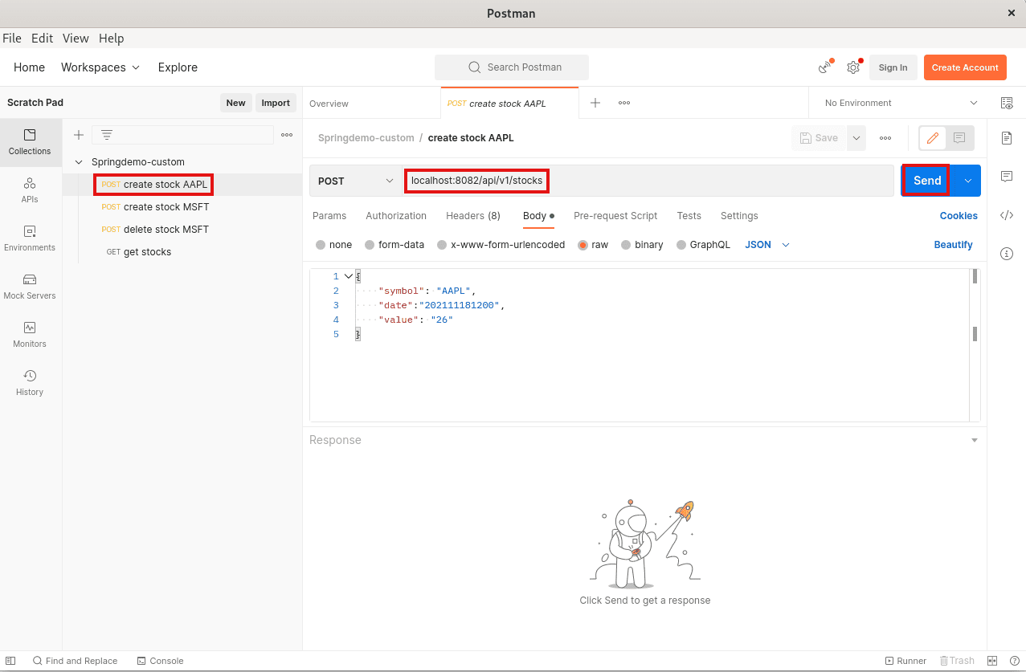Open the APIs sidebar panel

coord(30,190)
